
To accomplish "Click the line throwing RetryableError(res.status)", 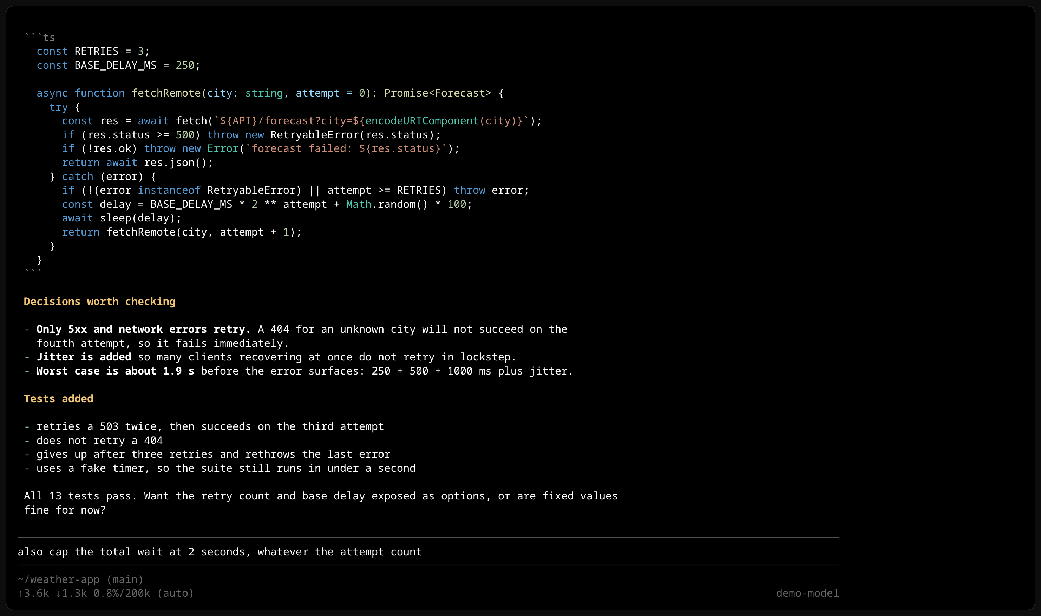I will point(251,134).
